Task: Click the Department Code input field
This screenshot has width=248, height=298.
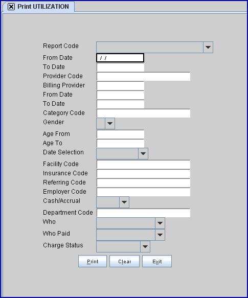Action: point(143,213)
